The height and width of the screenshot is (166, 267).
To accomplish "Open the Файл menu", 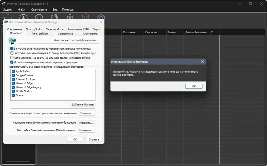I will (22, 10).
